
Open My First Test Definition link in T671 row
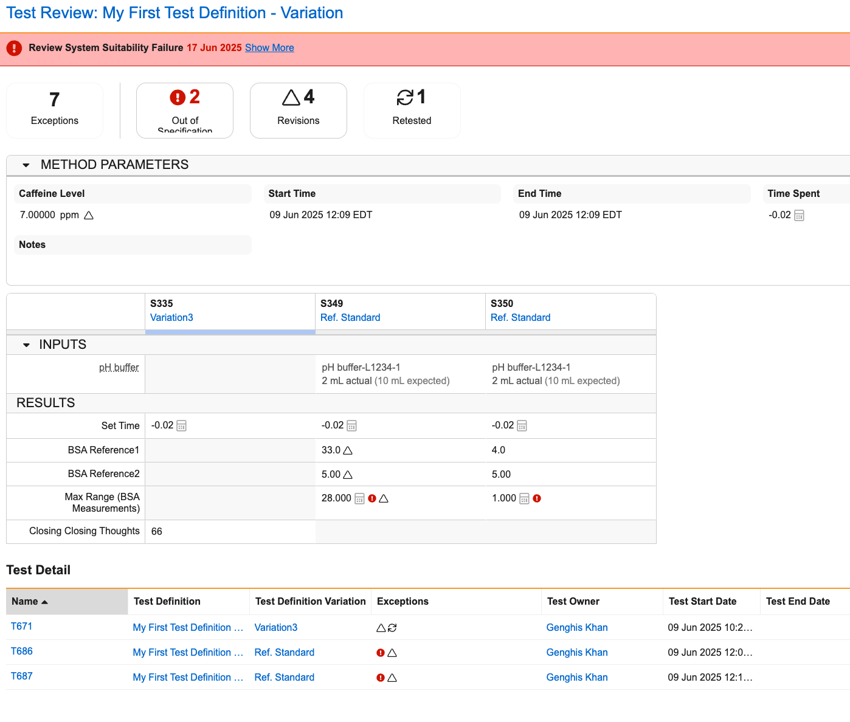tap(188, 628)
